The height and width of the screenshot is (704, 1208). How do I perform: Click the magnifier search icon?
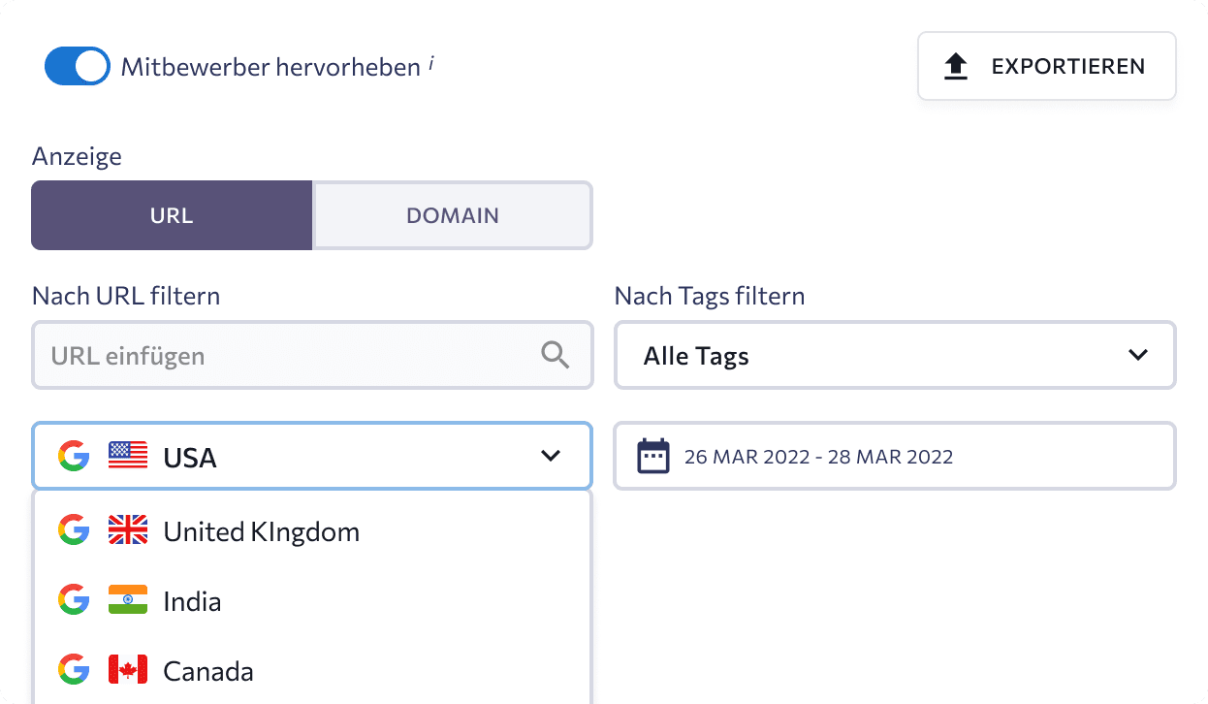click(x=555, y=356)
